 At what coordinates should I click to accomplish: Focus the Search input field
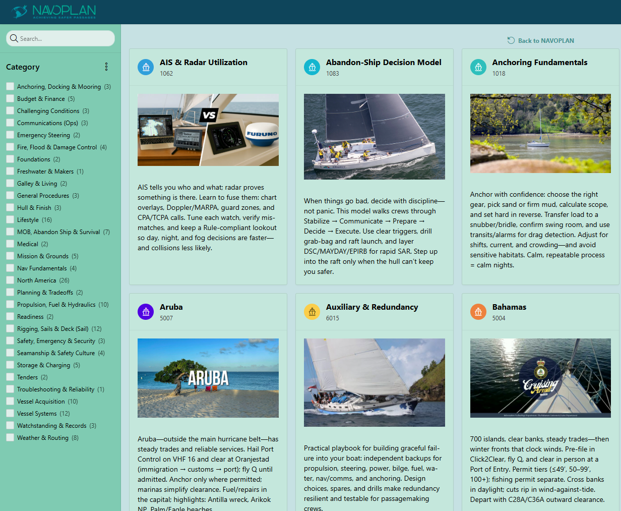[x=65, y=39]
